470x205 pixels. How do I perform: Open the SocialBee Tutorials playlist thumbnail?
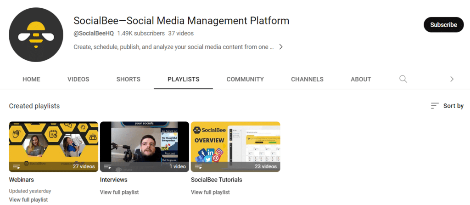coord(235,147)
